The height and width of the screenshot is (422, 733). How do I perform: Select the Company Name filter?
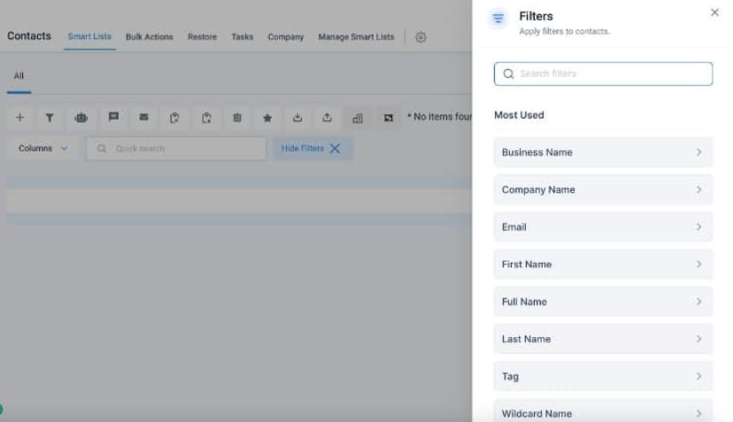pos(603,189)
